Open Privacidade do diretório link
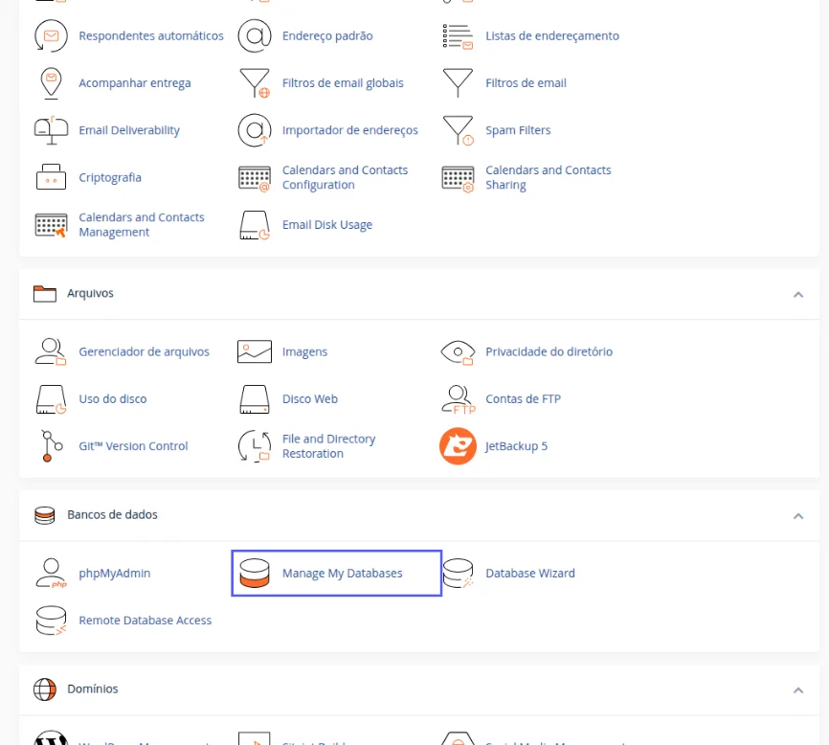 (549, 351)
